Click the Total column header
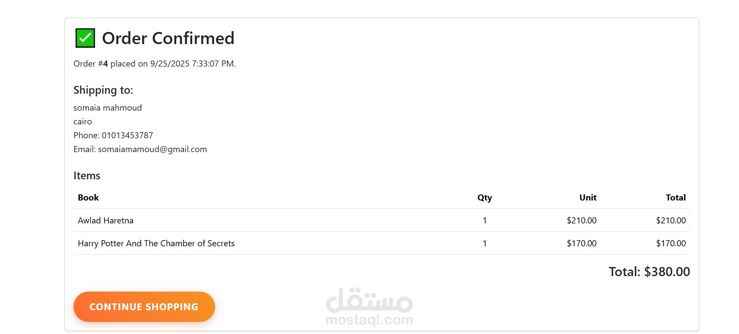 (x=676, y=197)
